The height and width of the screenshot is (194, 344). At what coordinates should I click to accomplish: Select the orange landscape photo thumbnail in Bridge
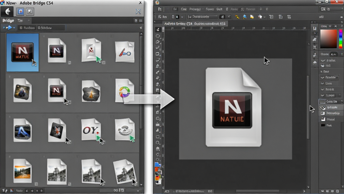(x=22, y=171)
